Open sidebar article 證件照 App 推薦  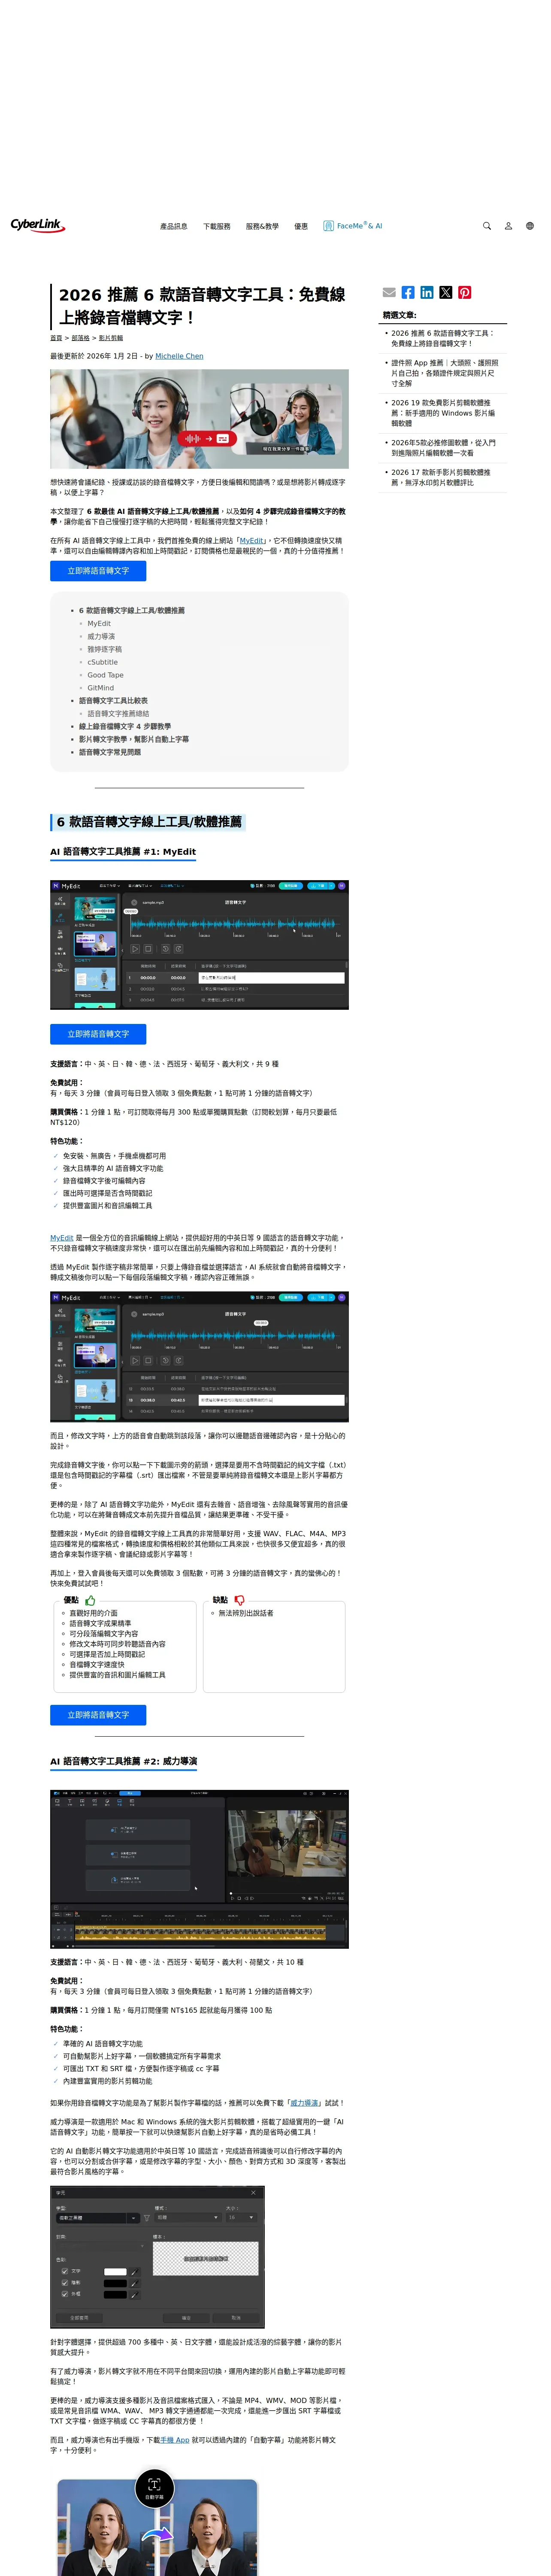pyautogui.click(x=445, y=373)
